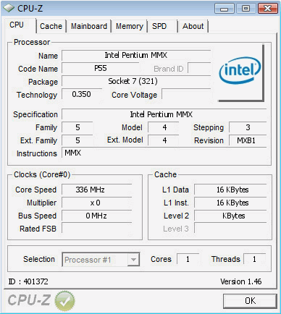Click the Code Name value P55

(x=101, y=69)
